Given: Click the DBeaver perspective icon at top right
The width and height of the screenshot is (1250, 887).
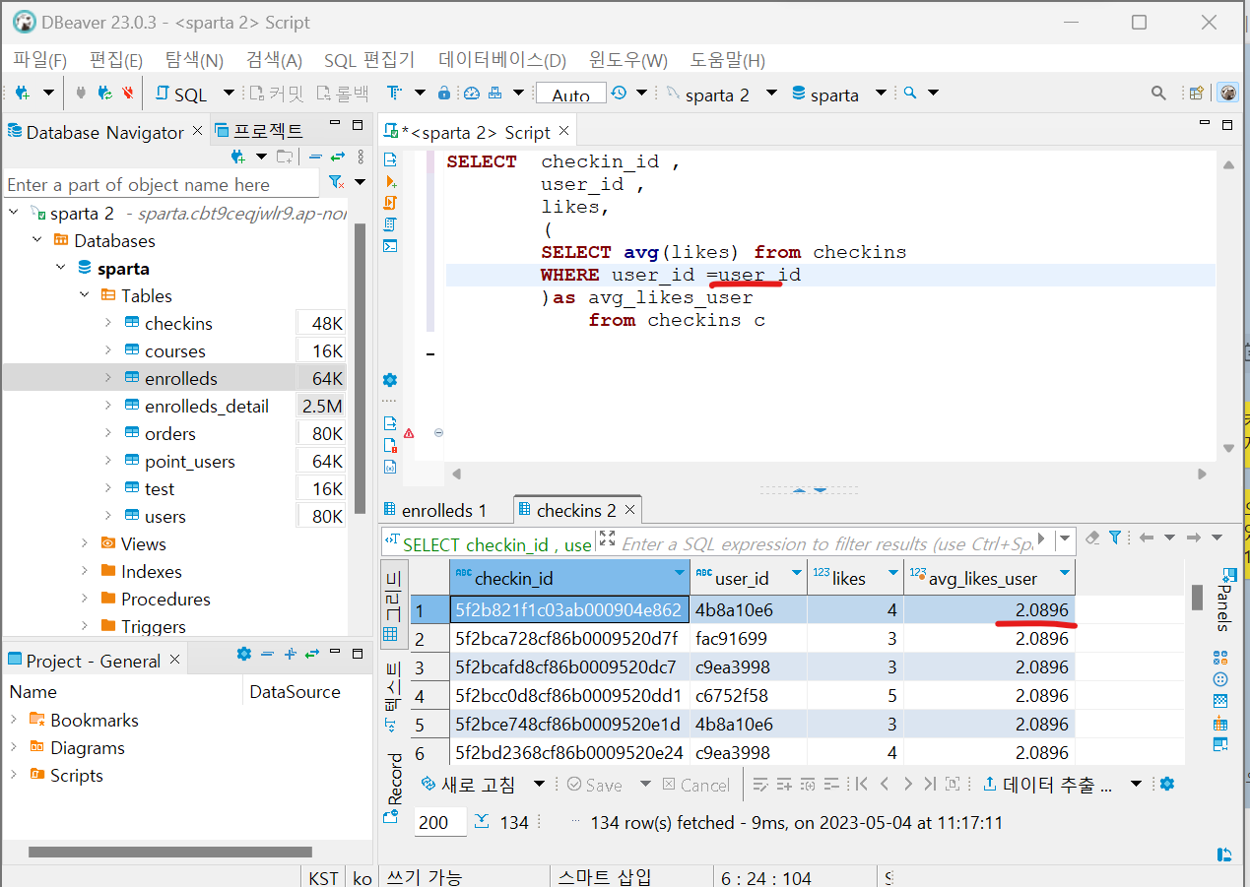Looking at the screenshot, I should [1227, 93].
